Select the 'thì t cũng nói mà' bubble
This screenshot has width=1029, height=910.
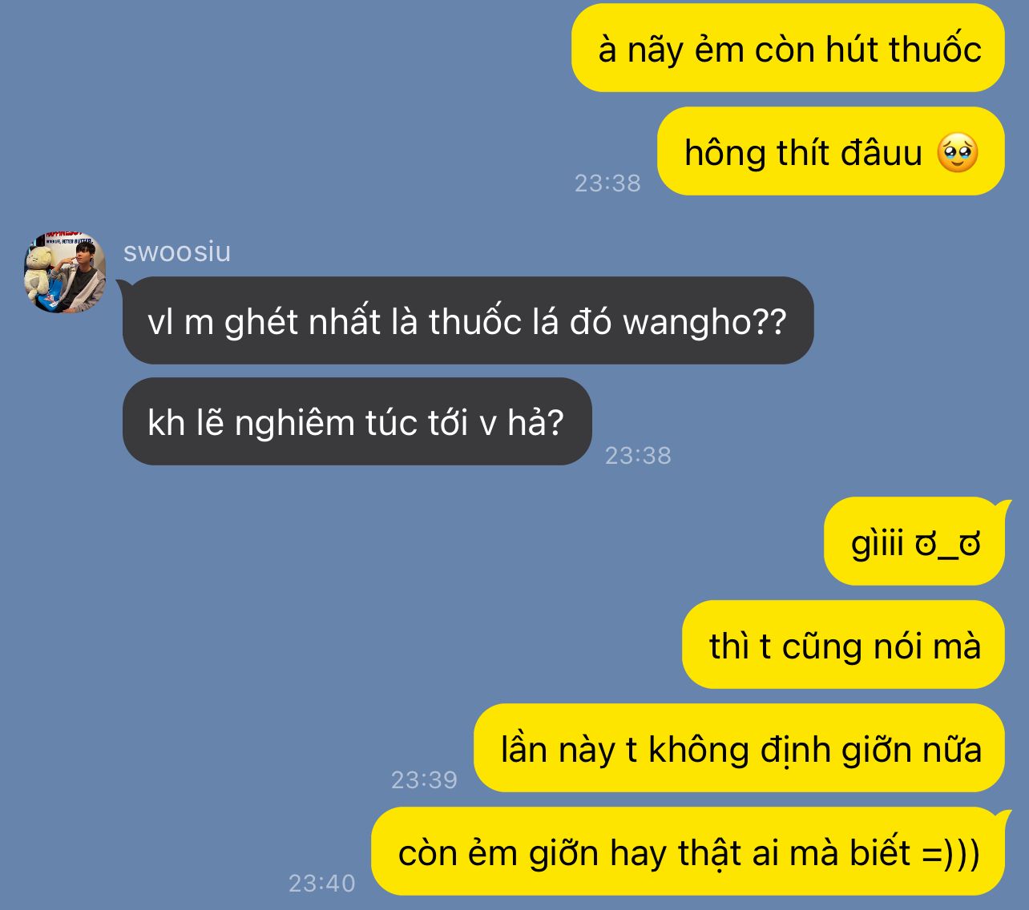coord(843,645)
